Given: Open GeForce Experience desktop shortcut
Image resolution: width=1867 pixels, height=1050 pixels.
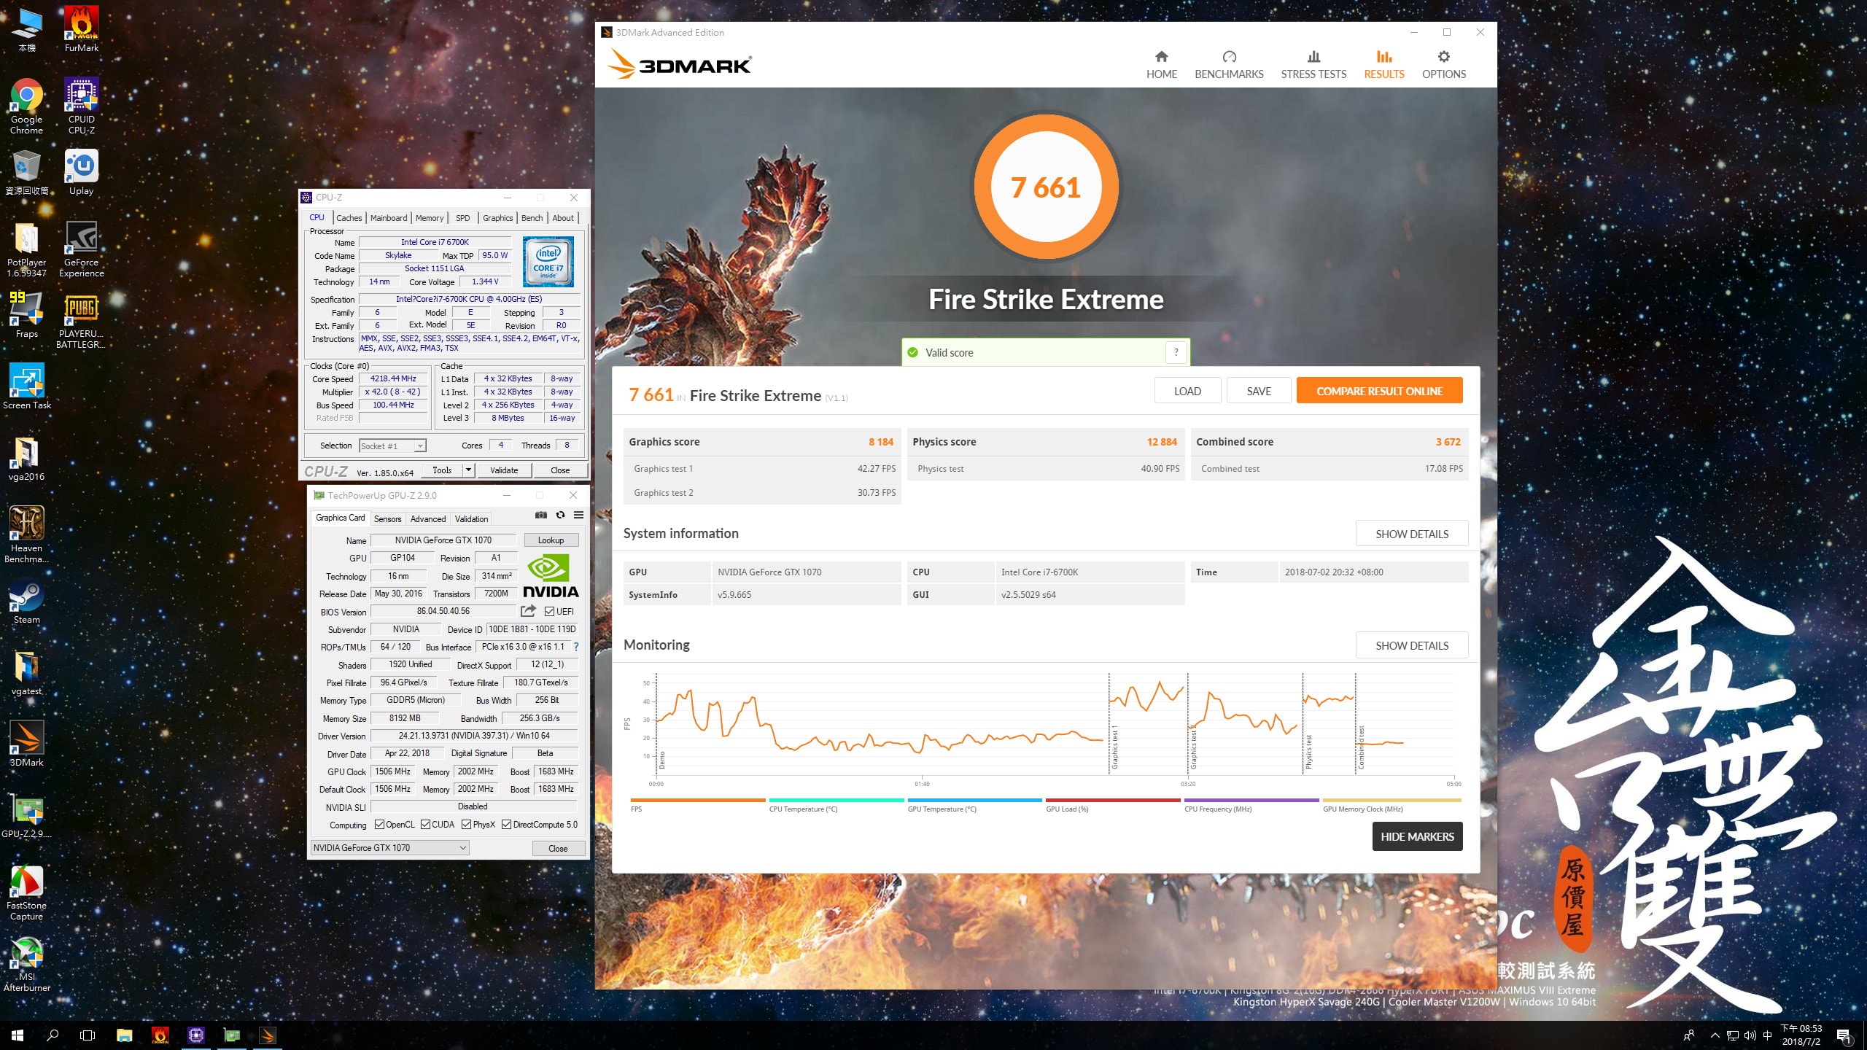Looking at the screenshot, I should click(81, 249).
